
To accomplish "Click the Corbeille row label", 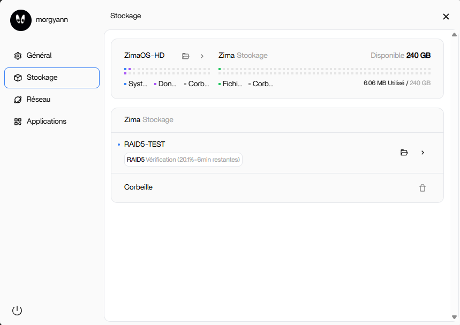I will pos(139,187).
